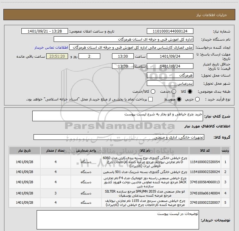This screenshot has width=239, height=231.
Task: Click product code 3745100564060013
Action: (205, 182)
